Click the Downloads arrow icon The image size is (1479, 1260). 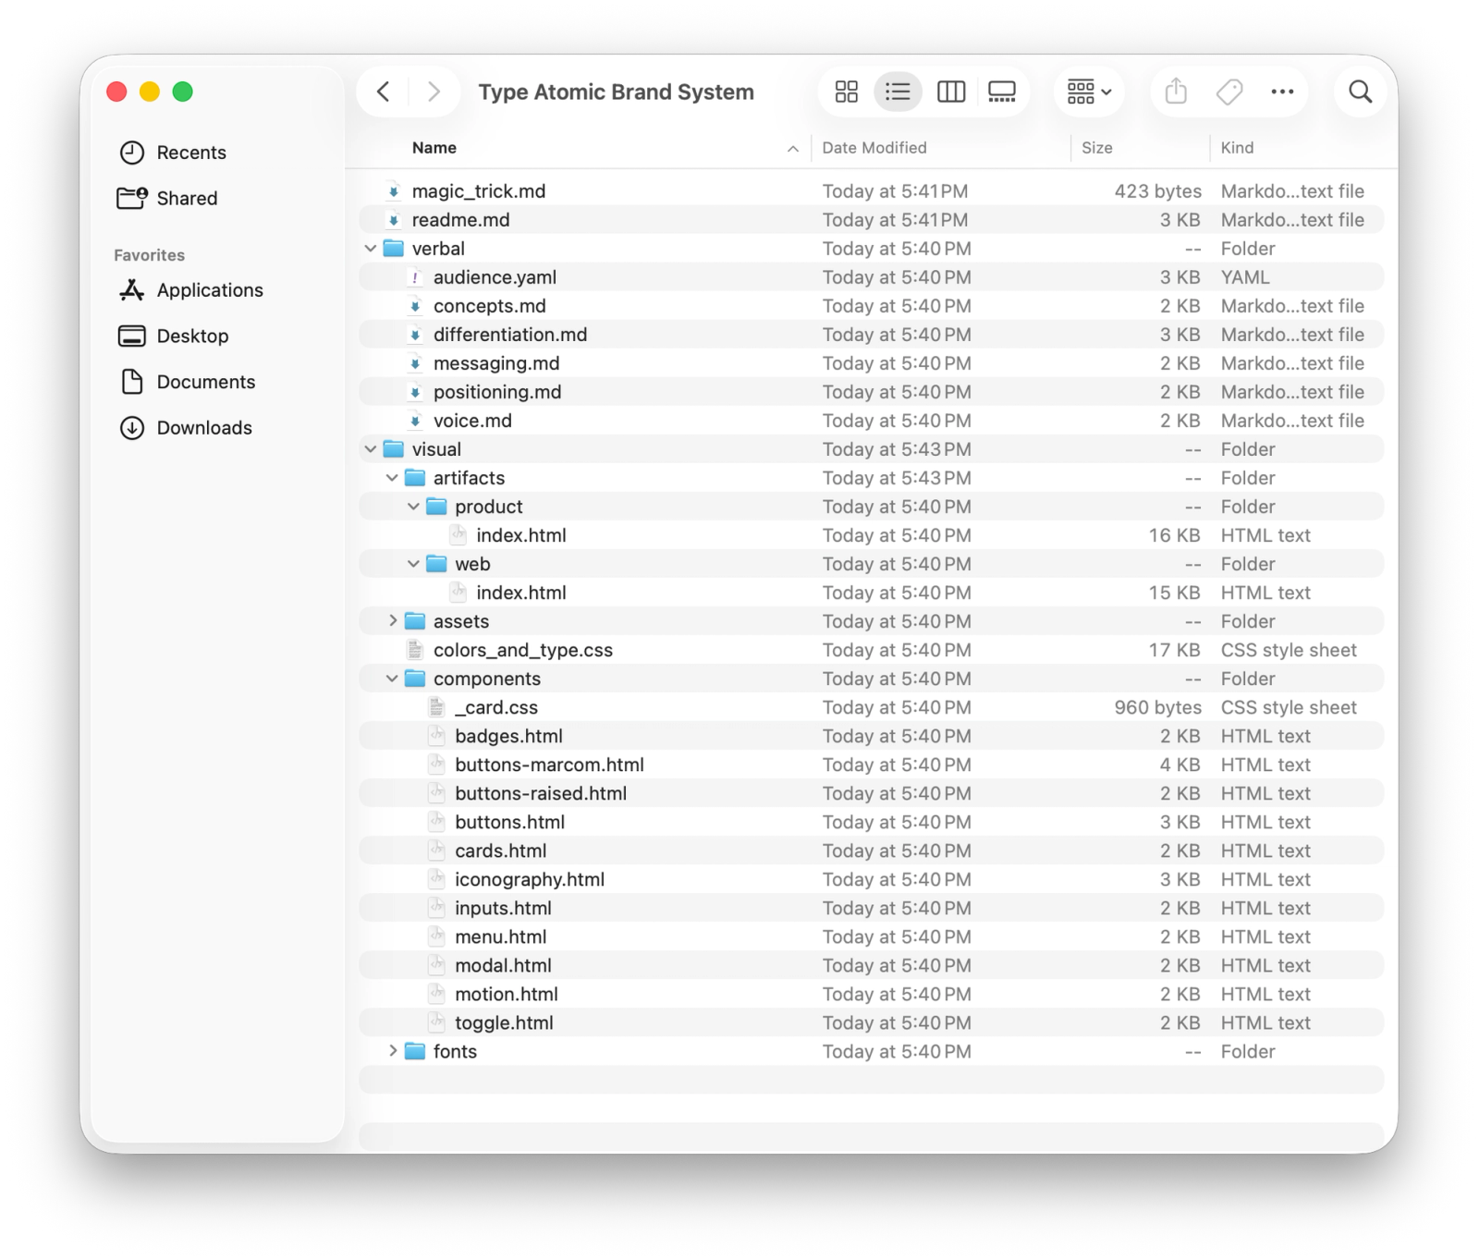(132, 428)
